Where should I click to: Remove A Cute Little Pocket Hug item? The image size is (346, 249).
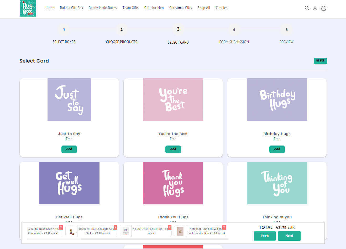pyautogui.click(x=170, y=227)
